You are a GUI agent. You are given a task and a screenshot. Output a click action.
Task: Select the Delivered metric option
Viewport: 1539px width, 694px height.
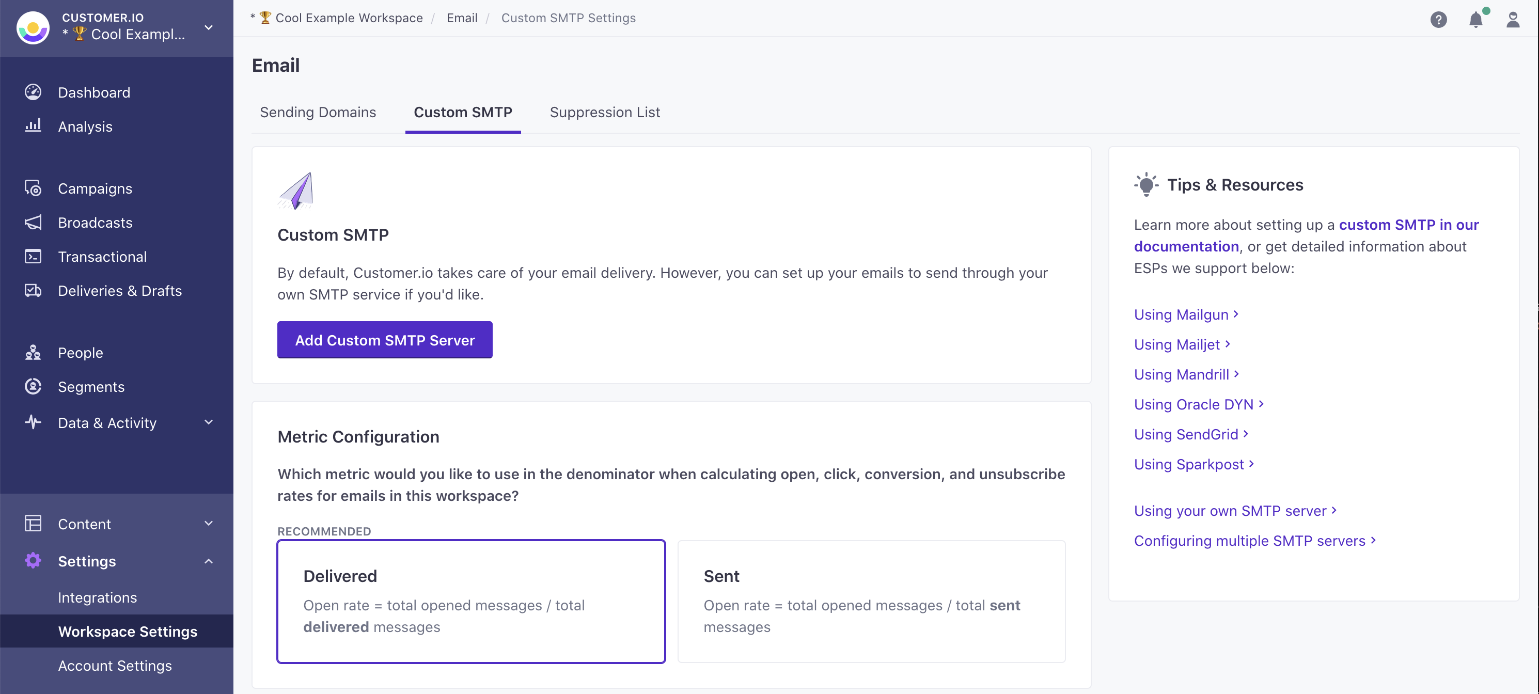click(471, 602)
